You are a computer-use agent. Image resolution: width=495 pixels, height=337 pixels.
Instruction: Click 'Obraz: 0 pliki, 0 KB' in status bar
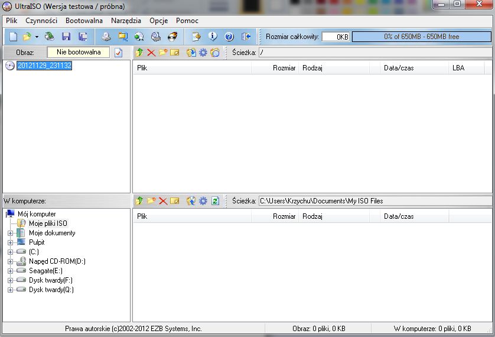318,329
